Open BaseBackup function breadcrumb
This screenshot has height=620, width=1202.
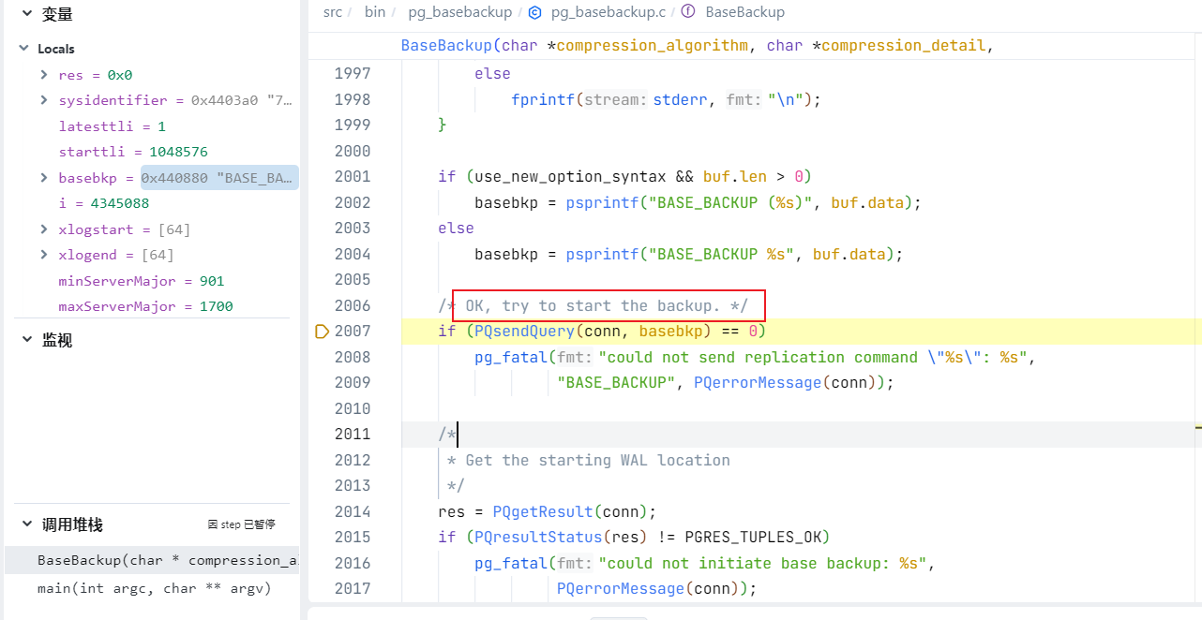click(745, 12)
